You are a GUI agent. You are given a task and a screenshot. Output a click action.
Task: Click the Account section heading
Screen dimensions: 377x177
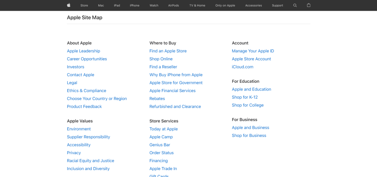point(240,43)
